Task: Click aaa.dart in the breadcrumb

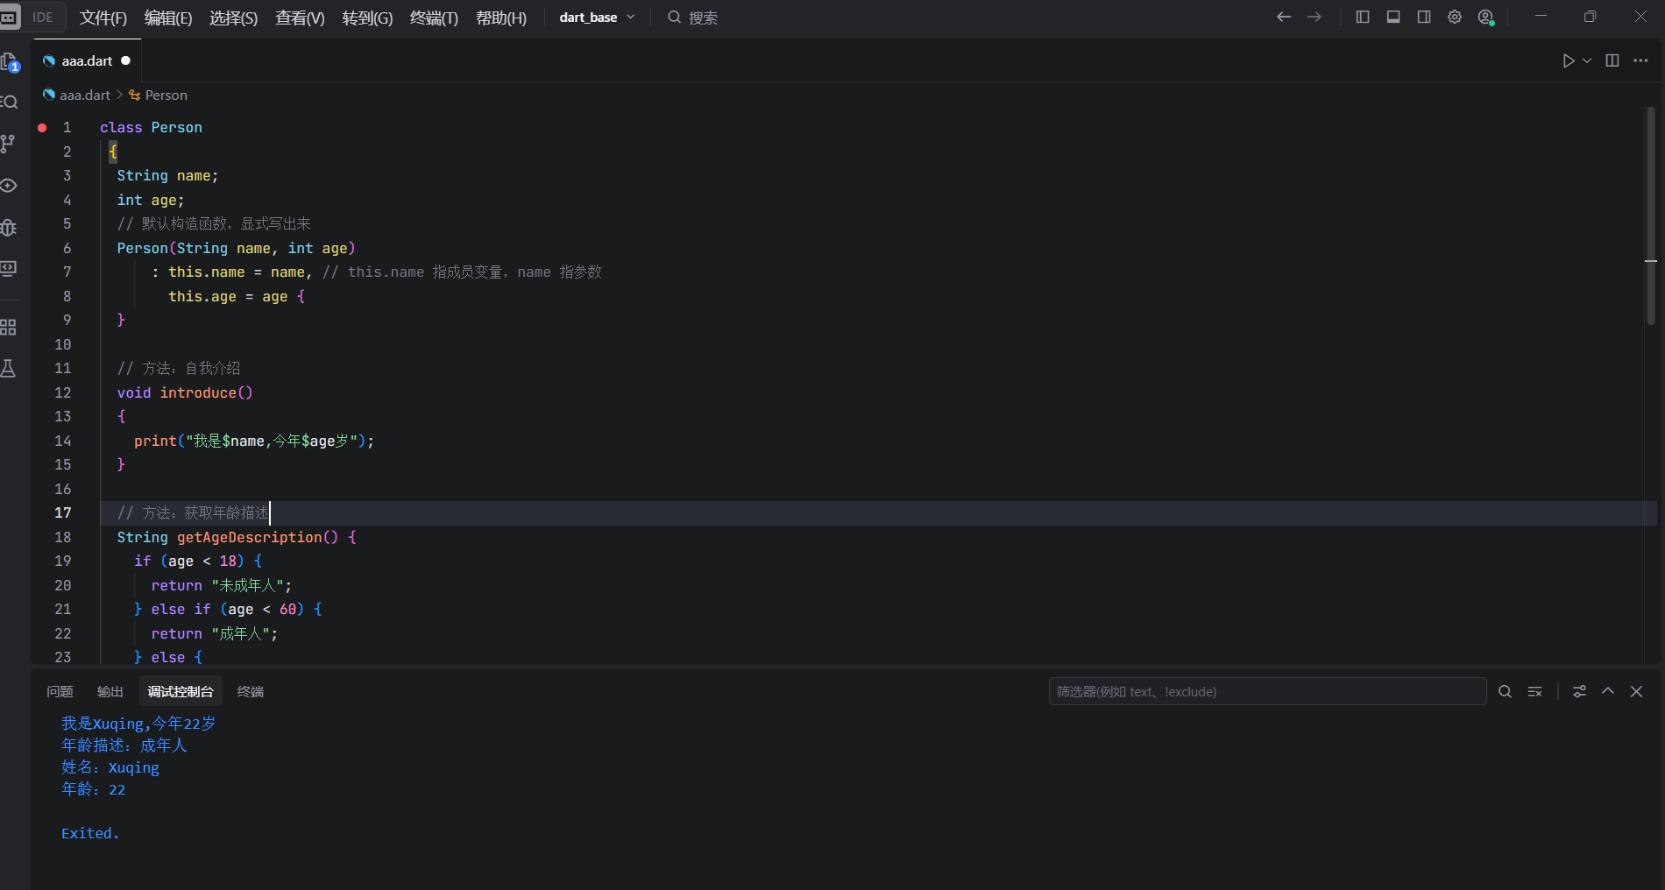Action: [85, 95]
